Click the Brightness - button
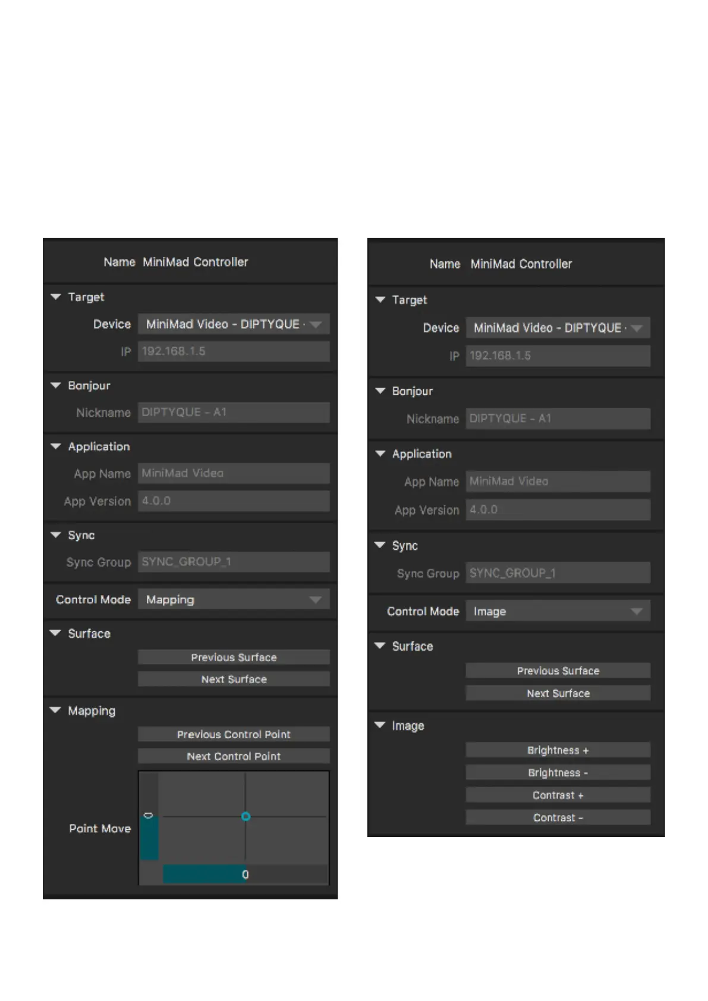The height and width of the screenshot is (1001, 708). 558,773
